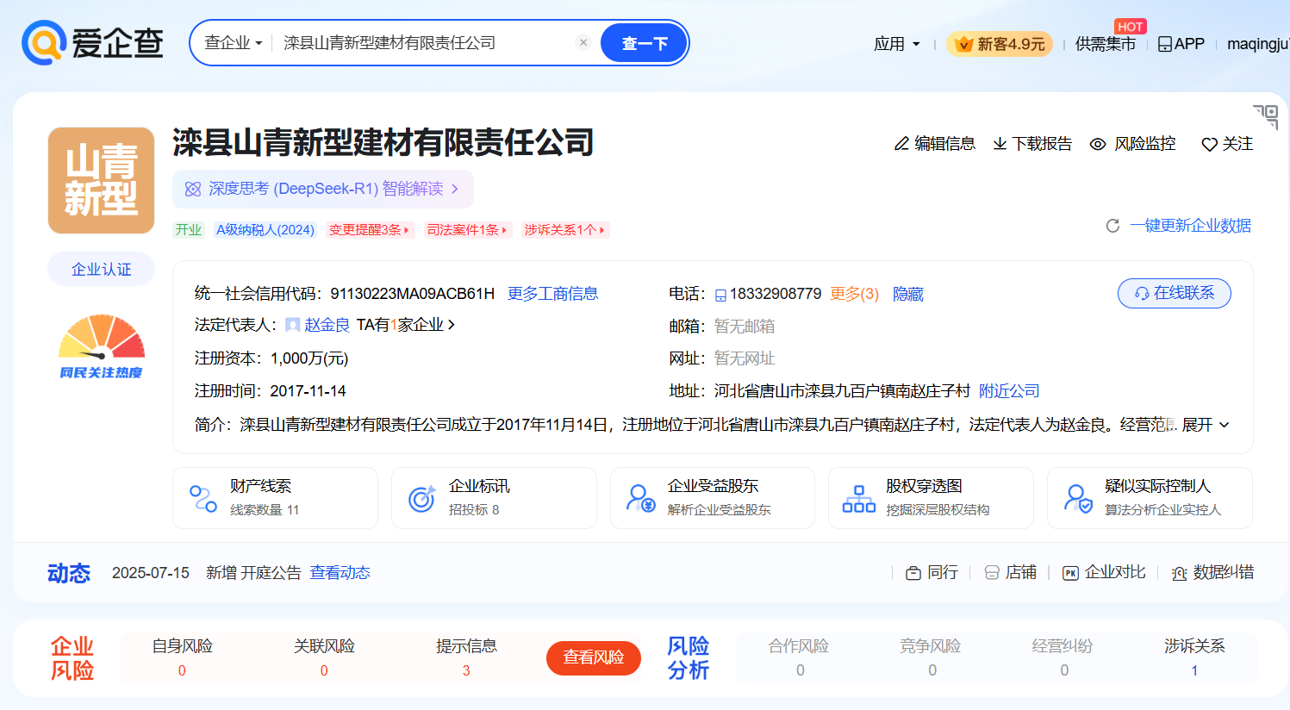
Task: Expand the company introduction text
Action: 1205,425
